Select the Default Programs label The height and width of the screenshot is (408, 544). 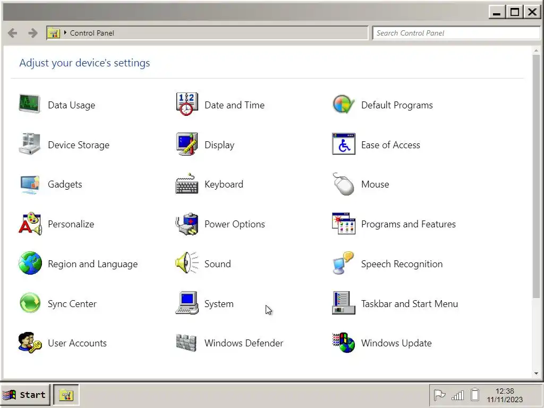click(x=397, y=105)
